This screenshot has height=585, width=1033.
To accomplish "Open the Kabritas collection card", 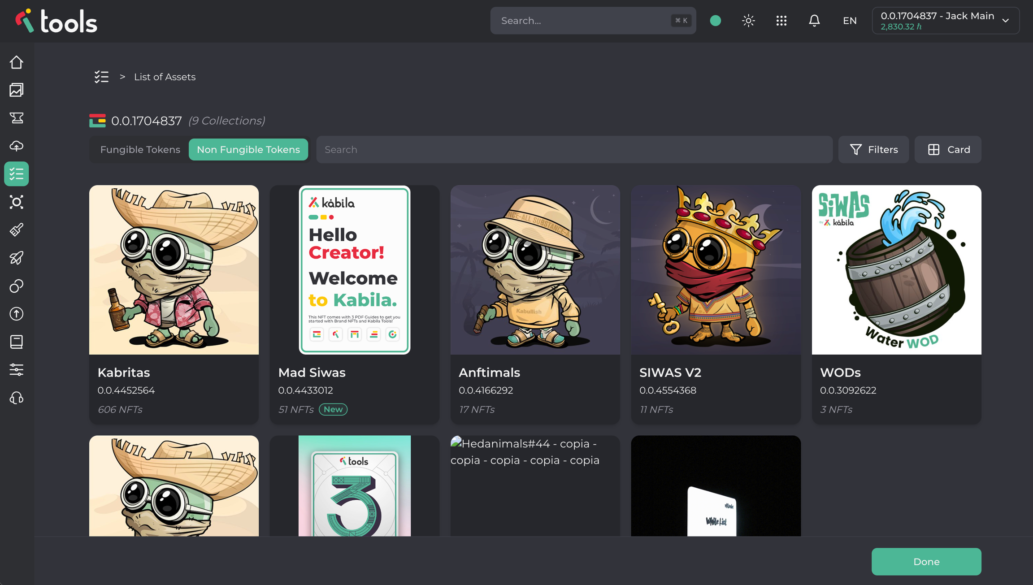I will 174,304.
